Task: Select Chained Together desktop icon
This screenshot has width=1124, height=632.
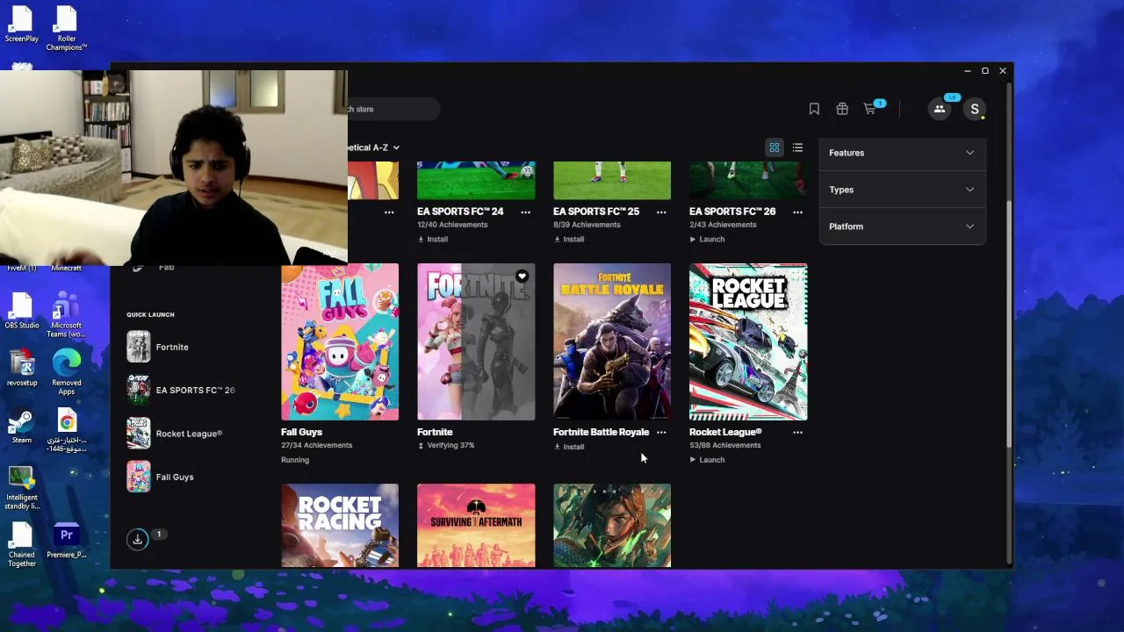Action: tap(22, 545)
